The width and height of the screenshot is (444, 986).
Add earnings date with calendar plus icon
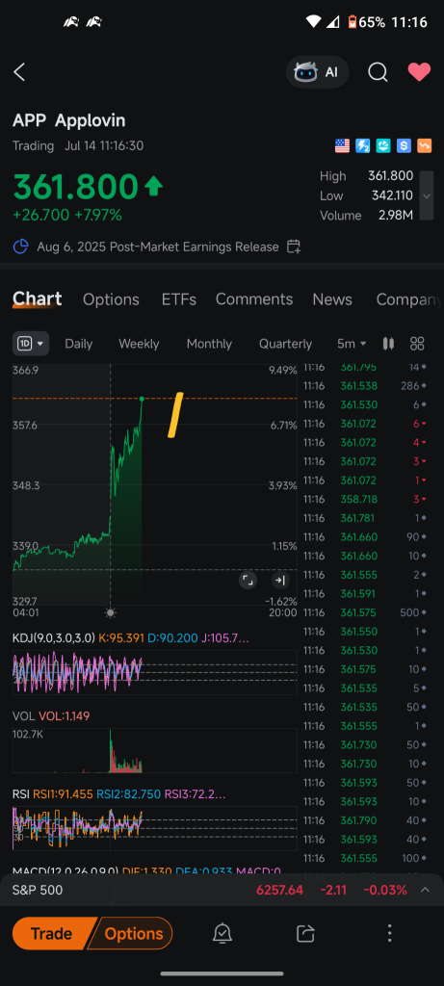pos(294,246)
